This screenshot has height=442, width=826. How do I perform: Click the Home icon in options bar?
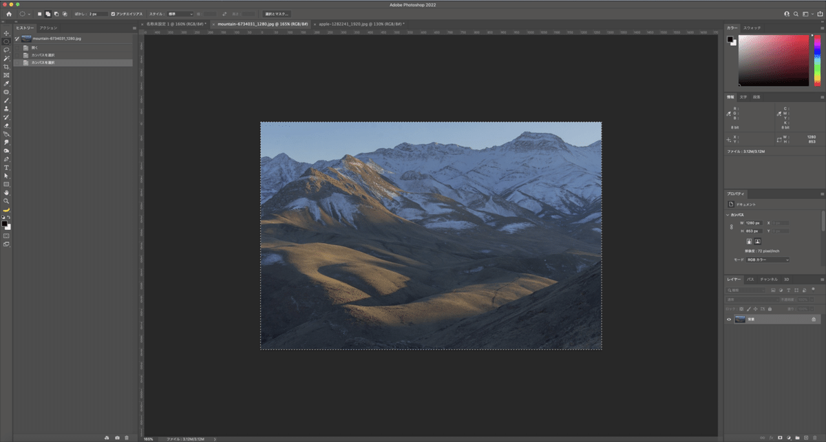pyautogui.click(x=9, y=14)
